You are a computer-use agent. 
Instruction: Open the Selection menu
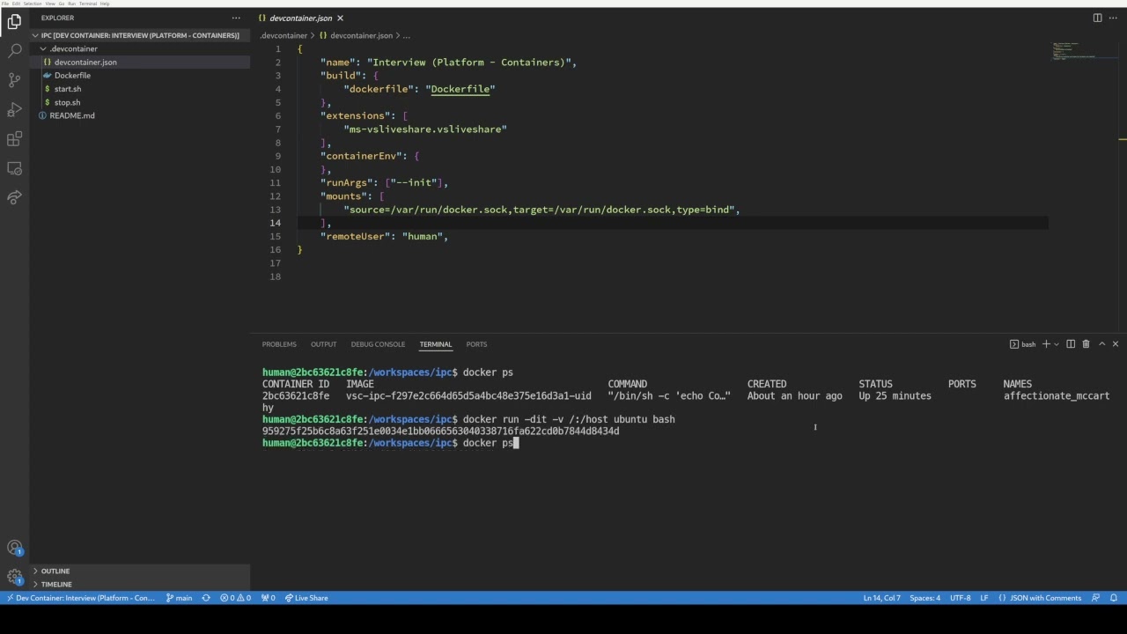32,4
